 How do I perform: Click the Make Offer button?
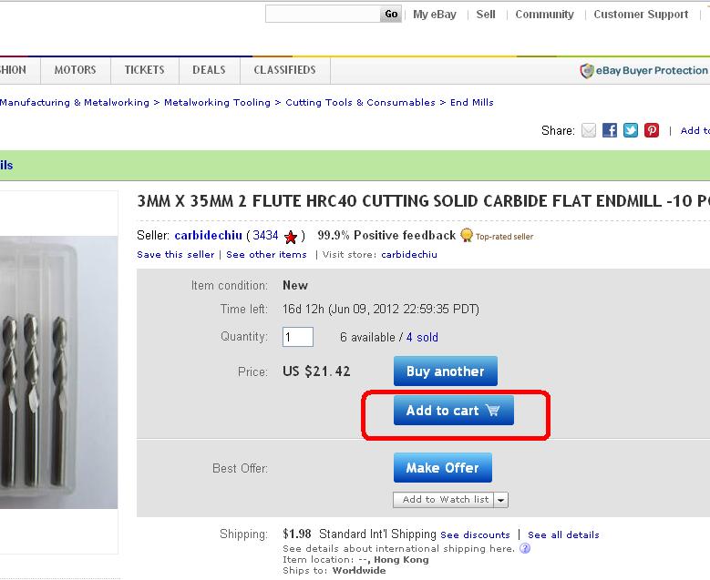(x=442, y=468)
